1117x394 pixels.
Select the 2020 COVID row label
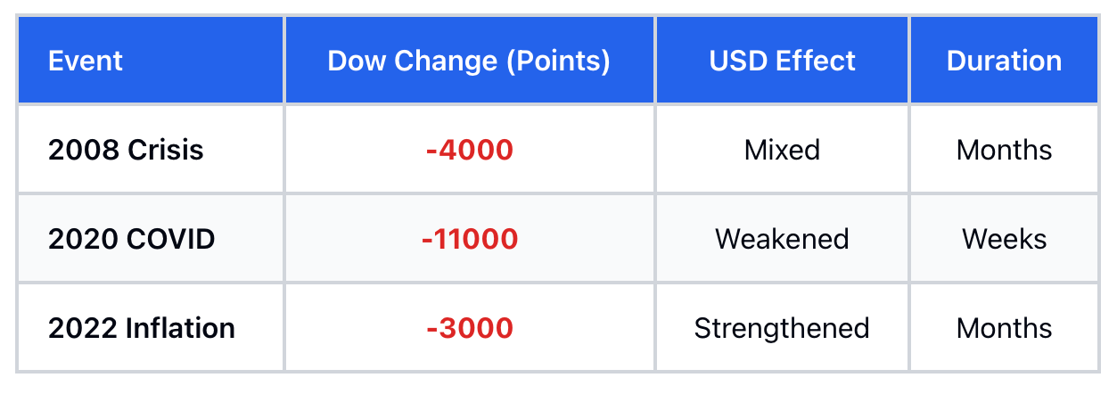131,239
